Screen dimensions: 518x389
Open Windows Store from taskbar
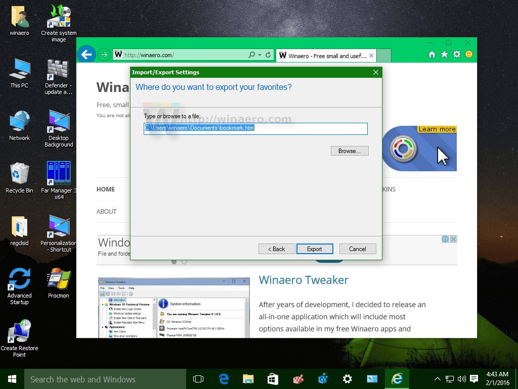273,379
